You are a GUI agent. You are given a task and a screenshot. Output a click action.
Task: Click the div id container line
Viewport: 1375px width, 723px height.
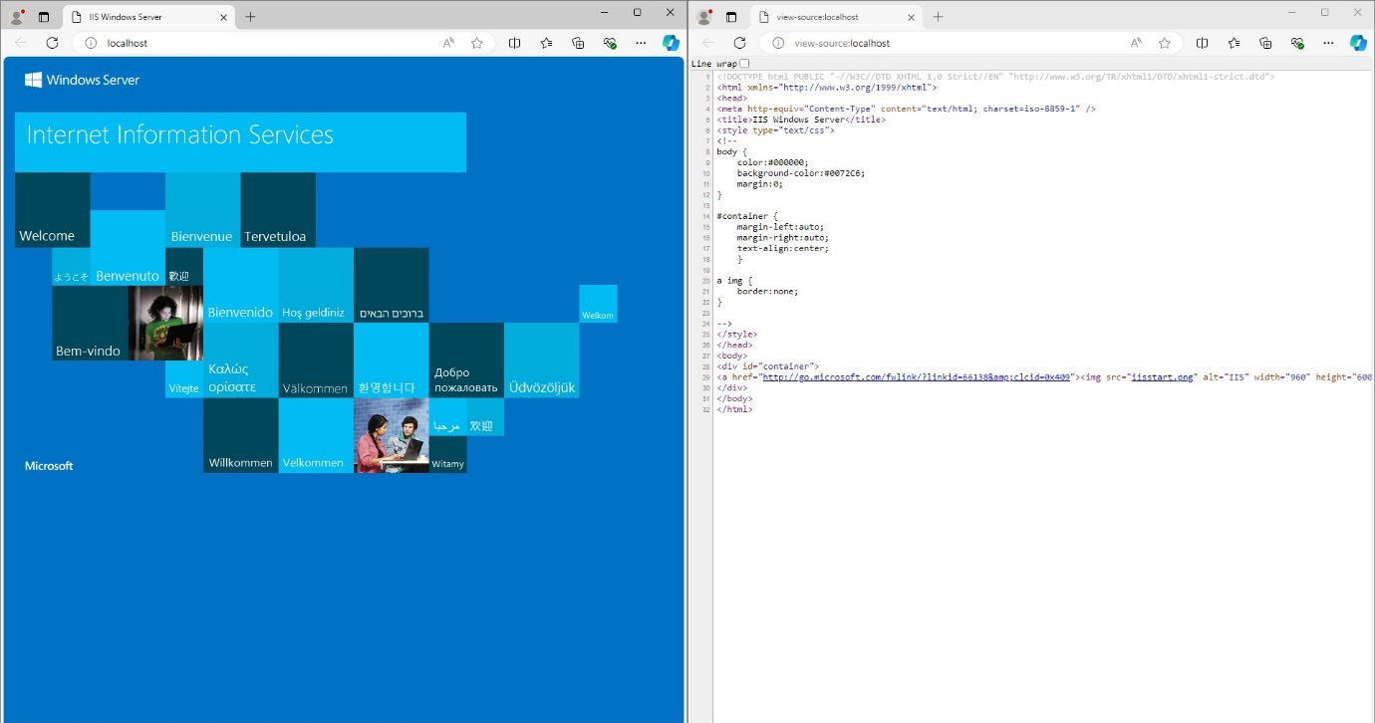click(x=768, y=366)
